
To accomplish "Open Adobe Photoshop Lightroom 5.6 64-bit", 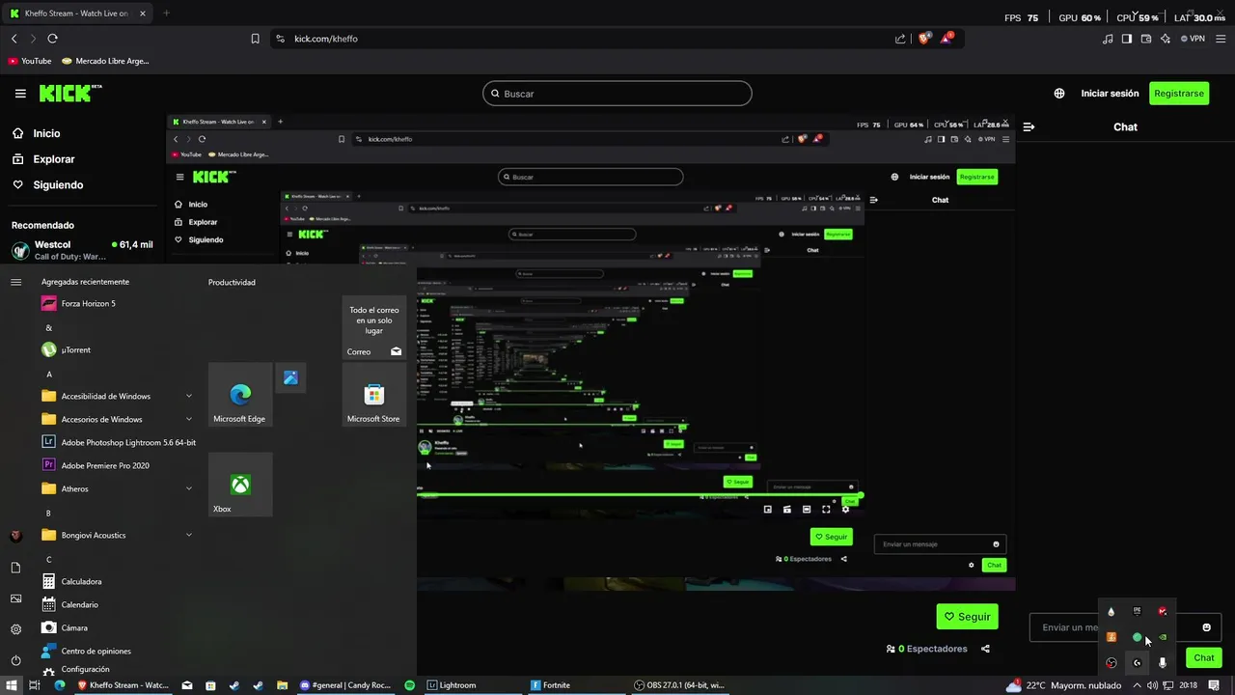I will pos(120,442).
